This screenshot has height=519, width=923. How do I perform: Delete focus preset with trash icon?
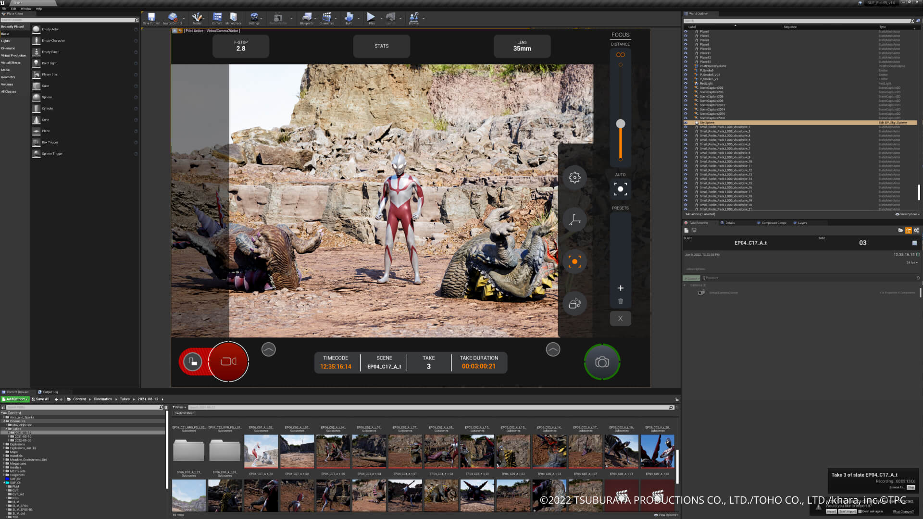621,301
